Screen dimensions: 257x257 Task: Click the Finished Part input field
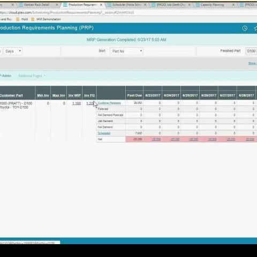[x=251, y=51]
